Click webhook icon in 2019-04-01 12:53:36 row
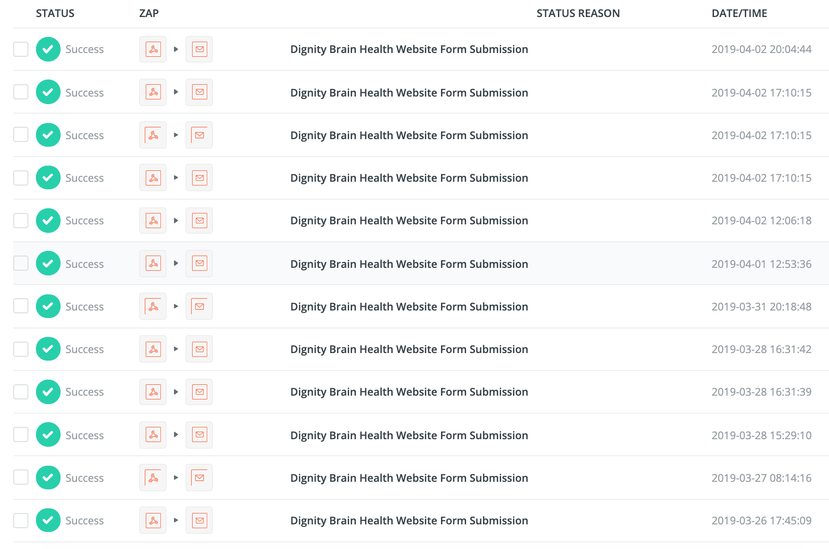The height and width of the screenshot is (549, 829). (153, 263)
